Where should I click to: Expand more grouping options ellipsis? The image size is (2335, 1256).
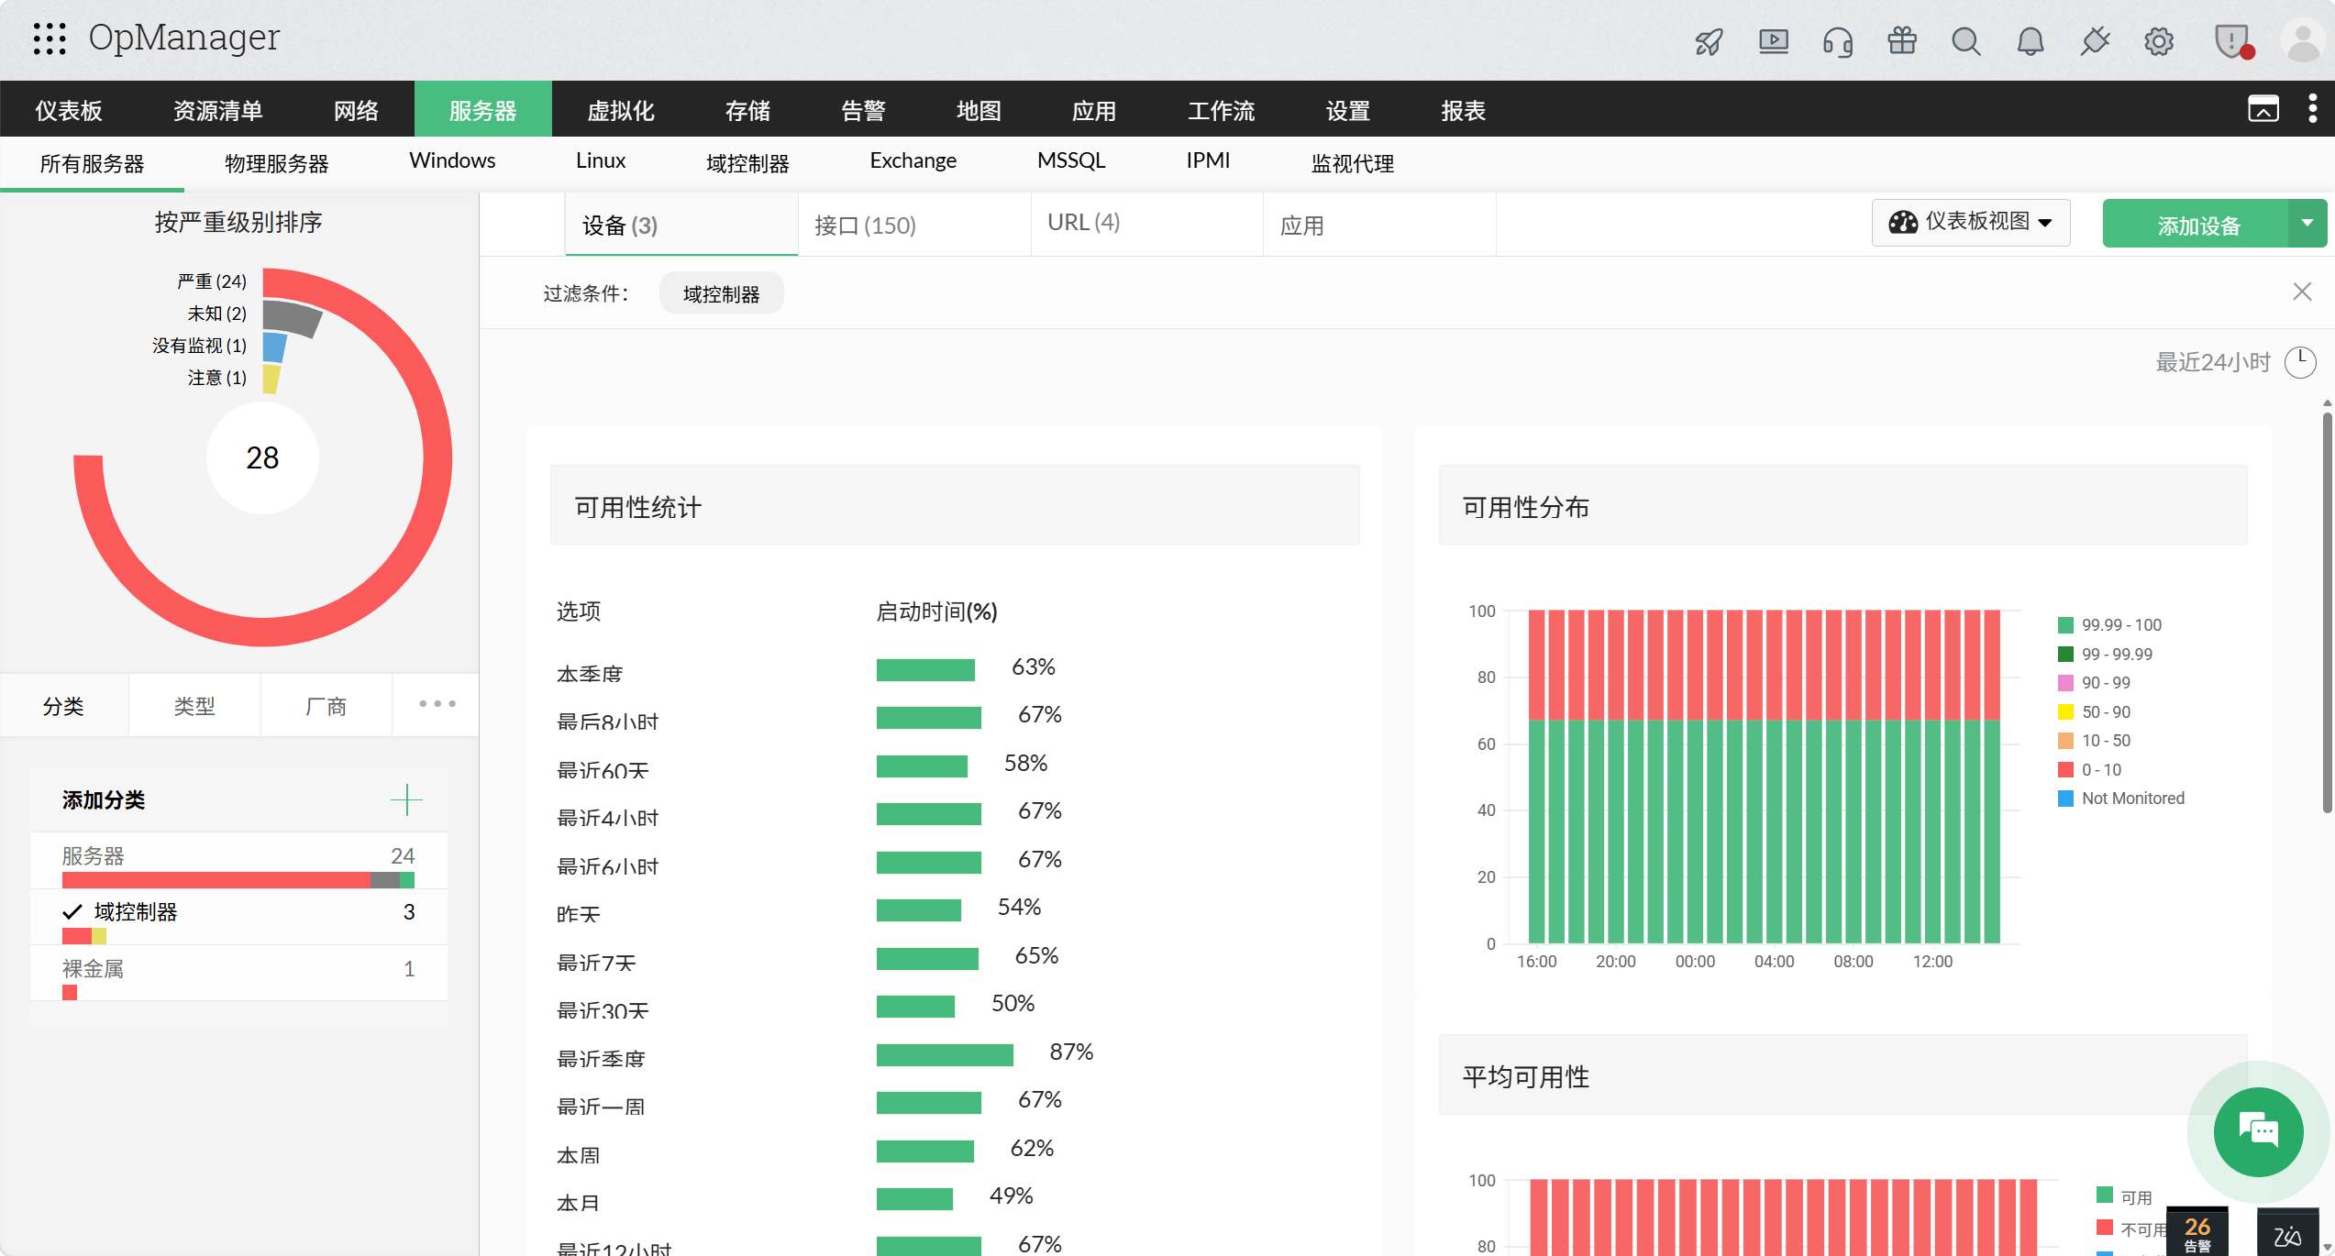(x=437, y=704)
